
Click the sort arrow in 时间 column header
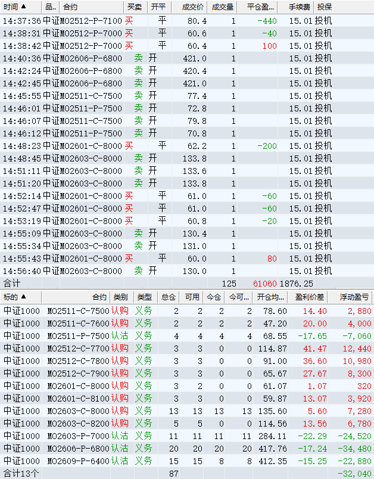23,7
